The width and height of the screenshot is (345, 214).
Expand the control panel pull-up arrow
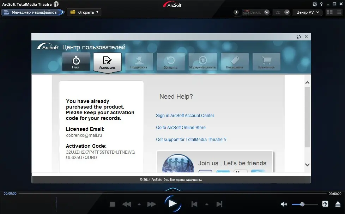pyautogui.click(x=173, y=189)
